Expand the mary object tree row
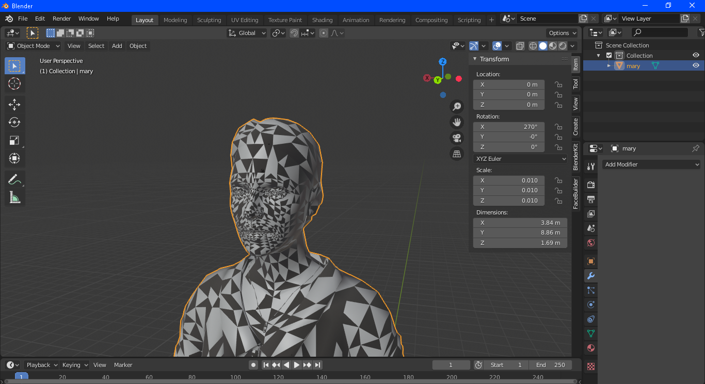This screenshot has width=705, height=384. click(609, 65)
